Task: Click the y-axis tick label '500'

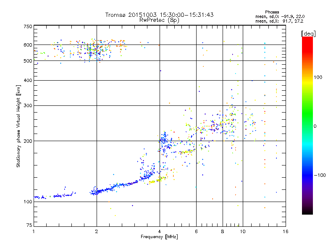Action: tap(28, 61)
